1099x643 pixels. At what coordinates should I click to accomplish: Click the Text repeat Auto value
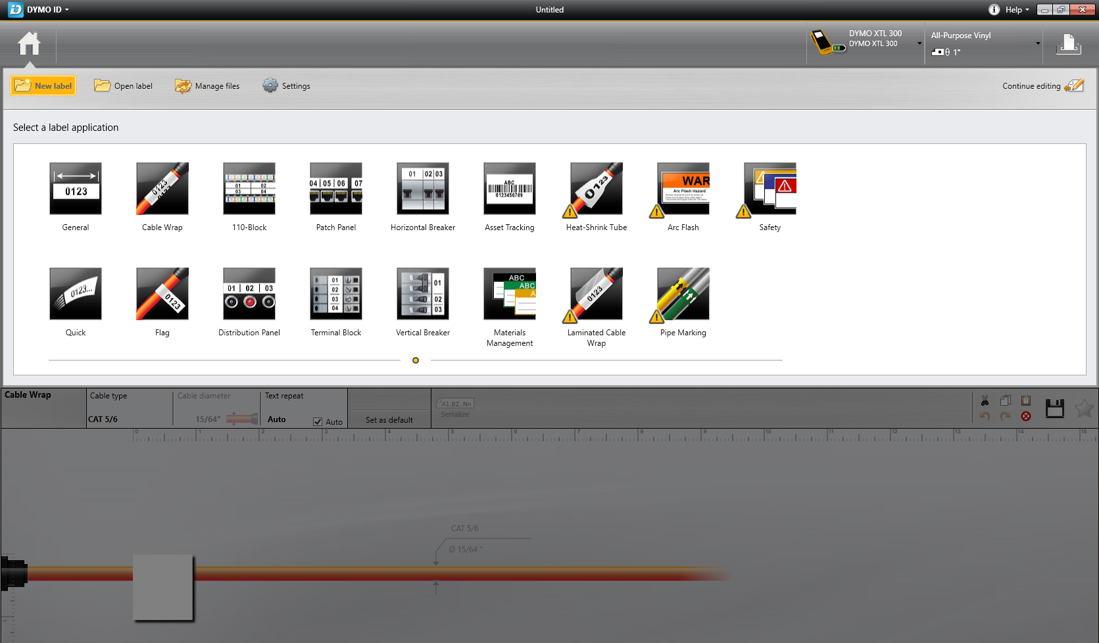[x=277, y=419]
